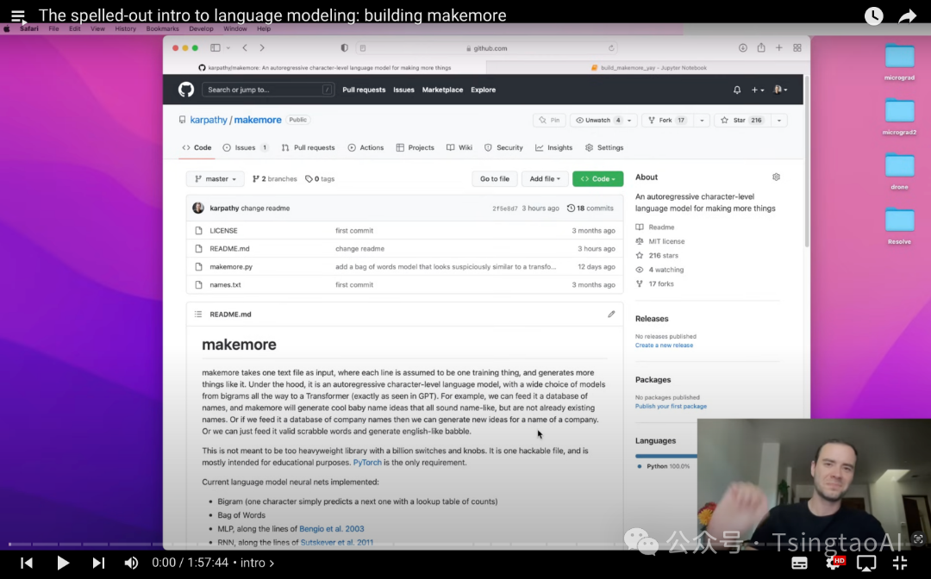
Task: Open the video player hamburger menu
Action: point(18,16)
